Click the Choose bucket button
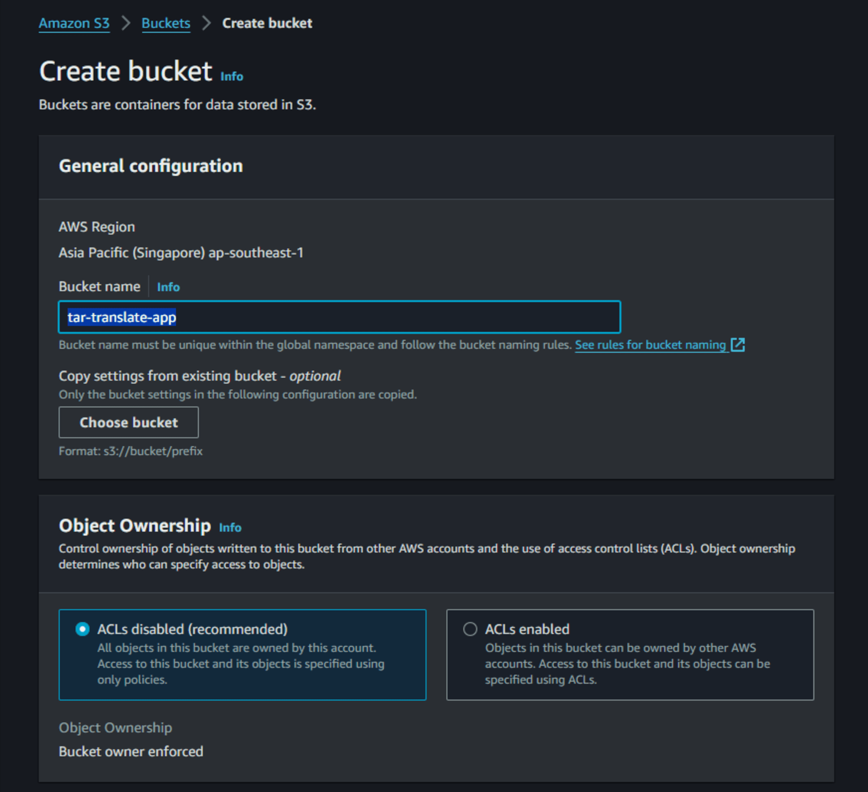868x792 pixels. click(x=128, y=422)
